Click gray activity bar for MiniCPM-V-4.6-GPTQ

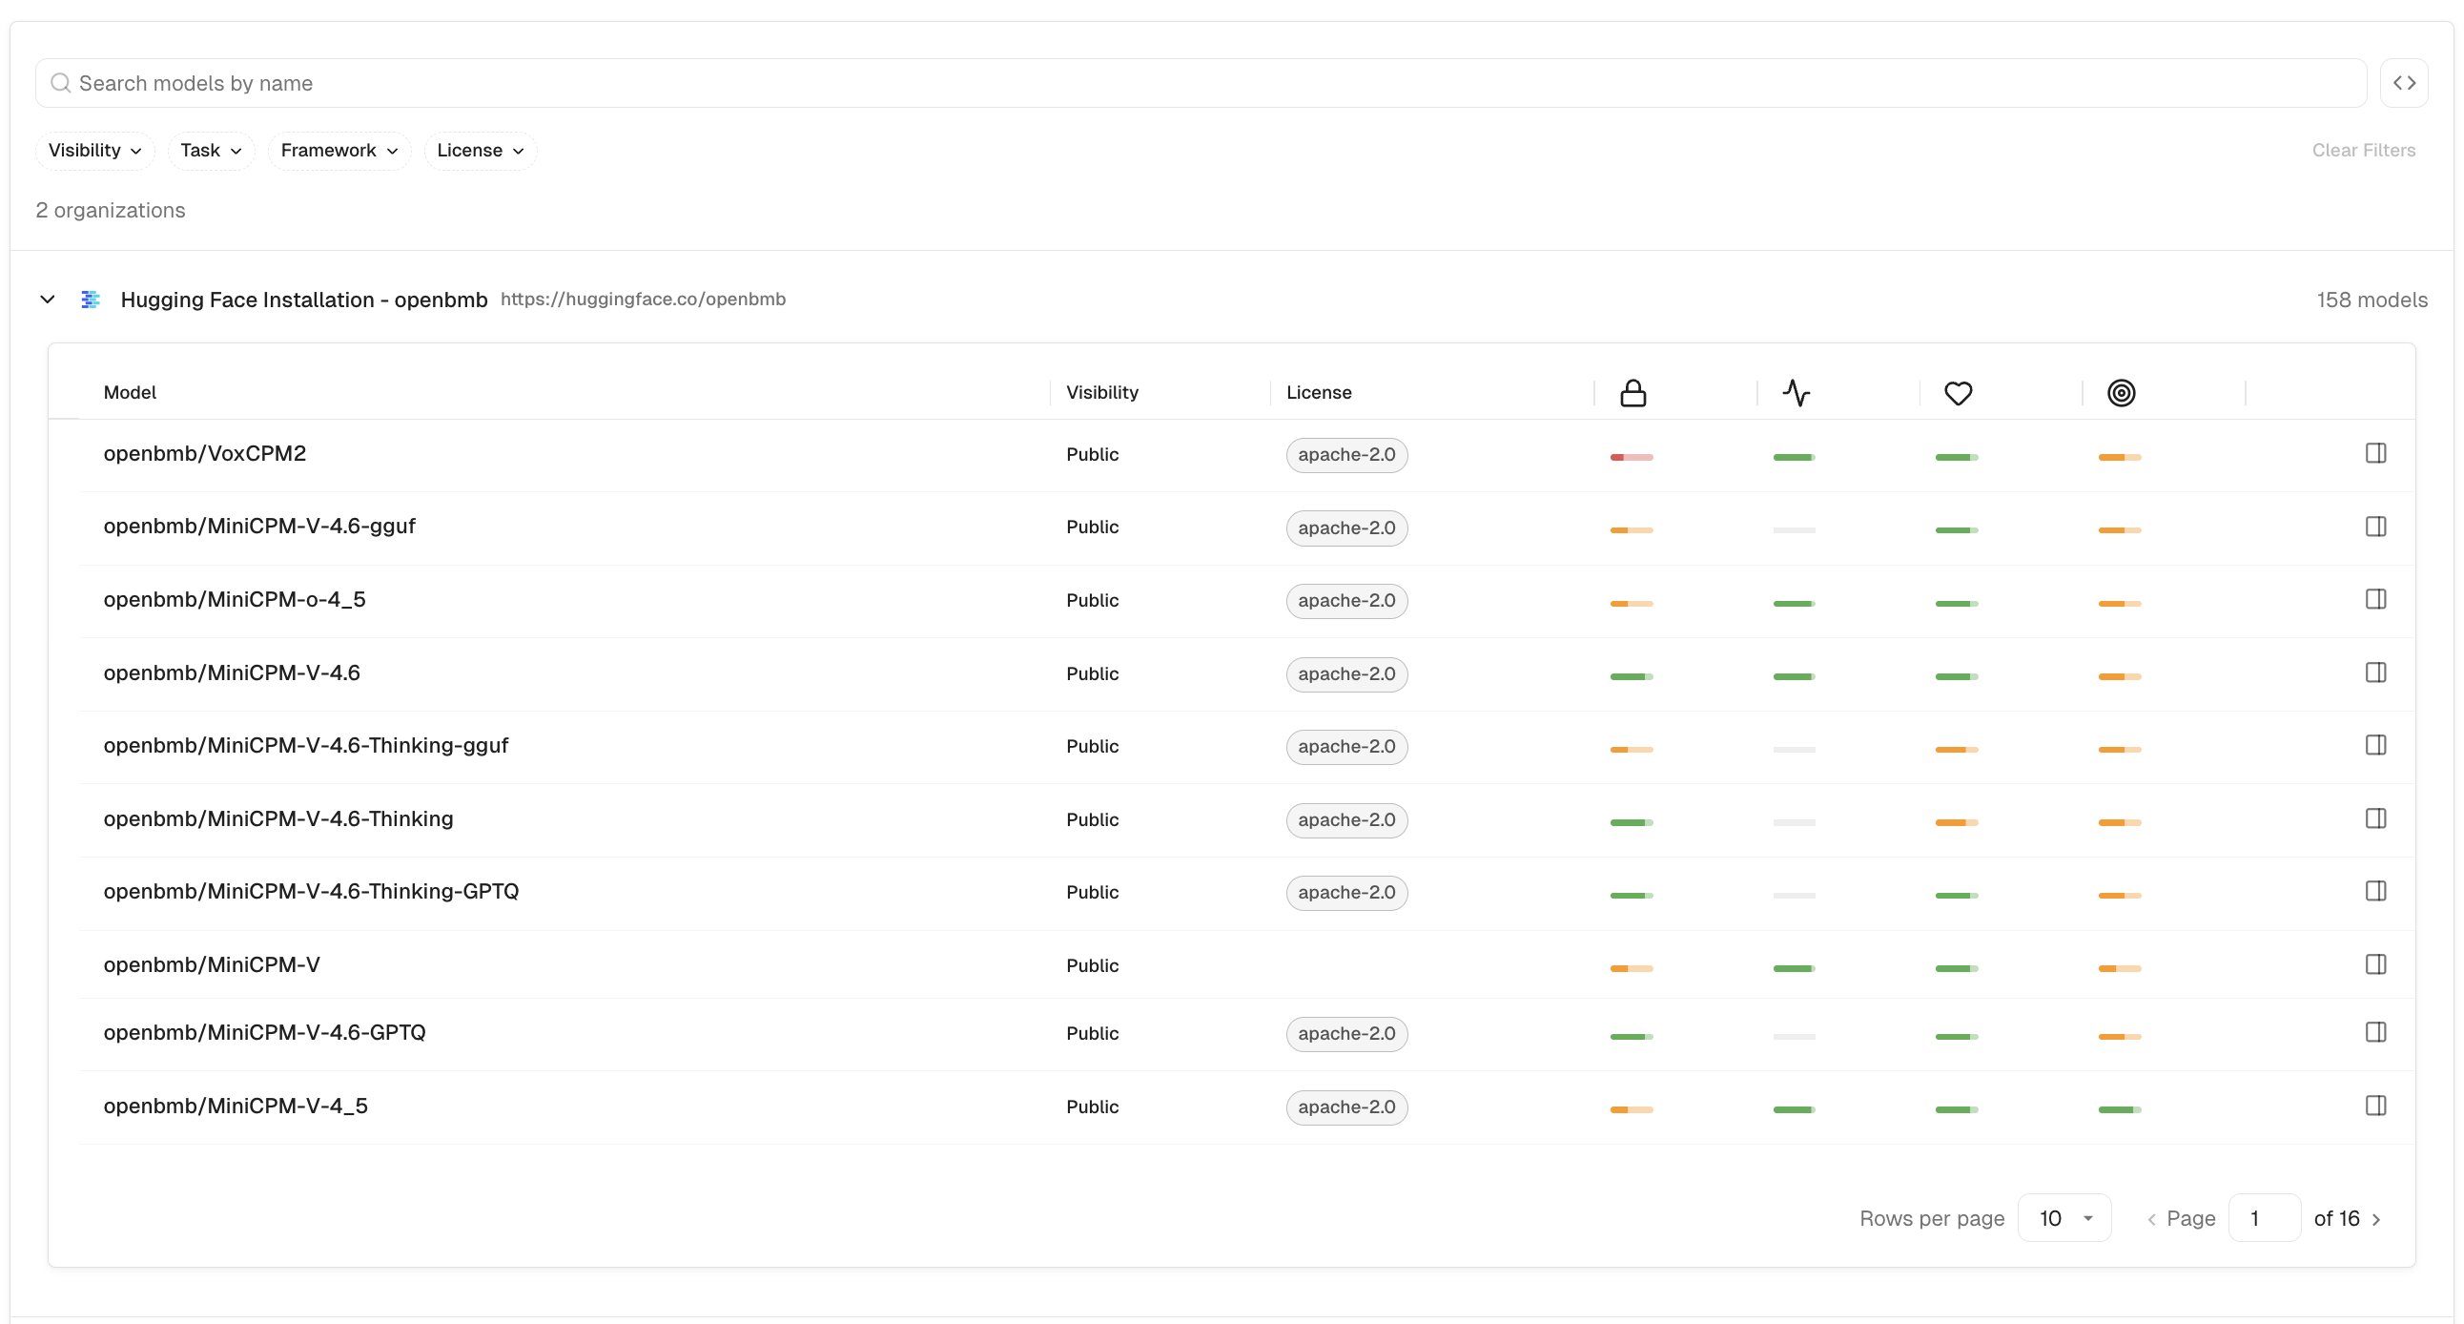pyautogui.click(x=1795, y=1037)
